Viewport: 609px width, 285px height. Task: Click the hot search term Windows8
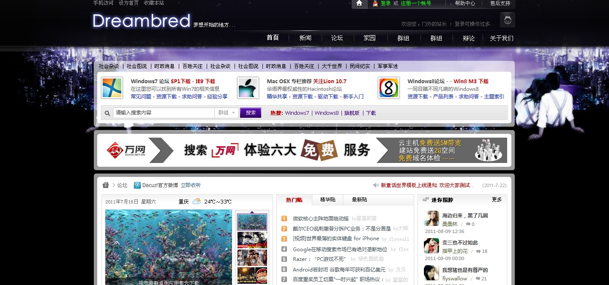coord(327,113)
